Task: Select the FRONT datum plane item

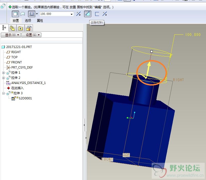Action: (16, 62)
